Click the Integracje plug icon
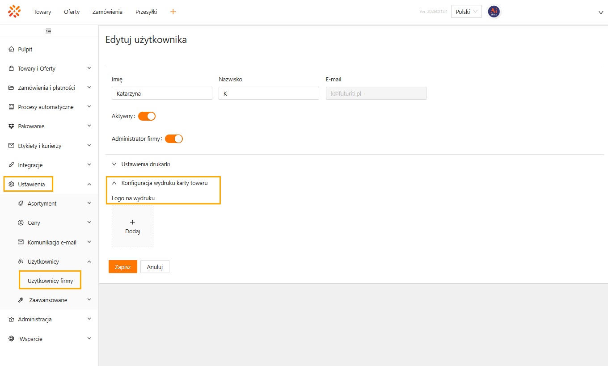 [12, 165]
